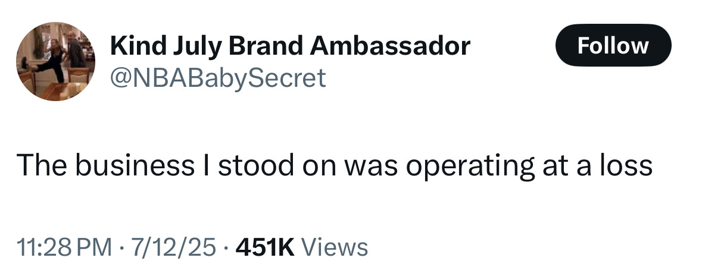Click the bold 451K view count

click(264, 247)
